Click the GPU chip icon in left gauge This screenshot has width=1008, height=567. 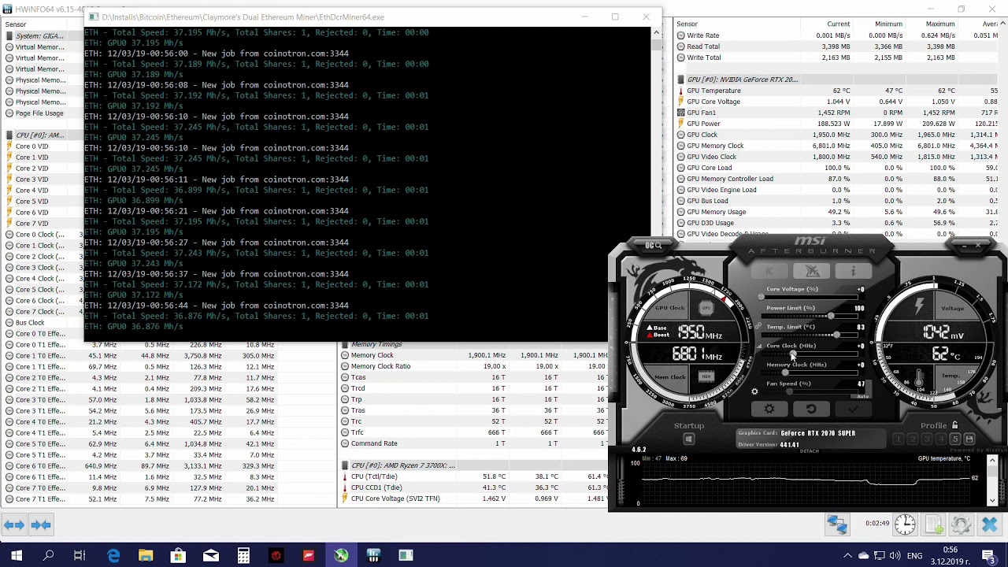click(x=706, y=308)
